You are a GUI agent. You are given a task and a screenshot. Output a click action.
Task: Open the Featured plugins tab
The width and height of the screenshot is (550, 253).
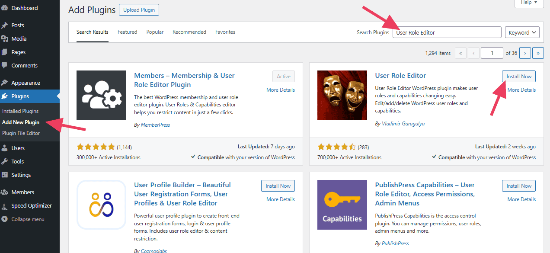(x=127, y=32)
